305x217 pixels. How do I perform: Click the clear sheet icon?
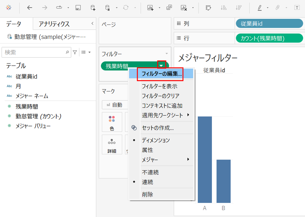click(184, 8)
